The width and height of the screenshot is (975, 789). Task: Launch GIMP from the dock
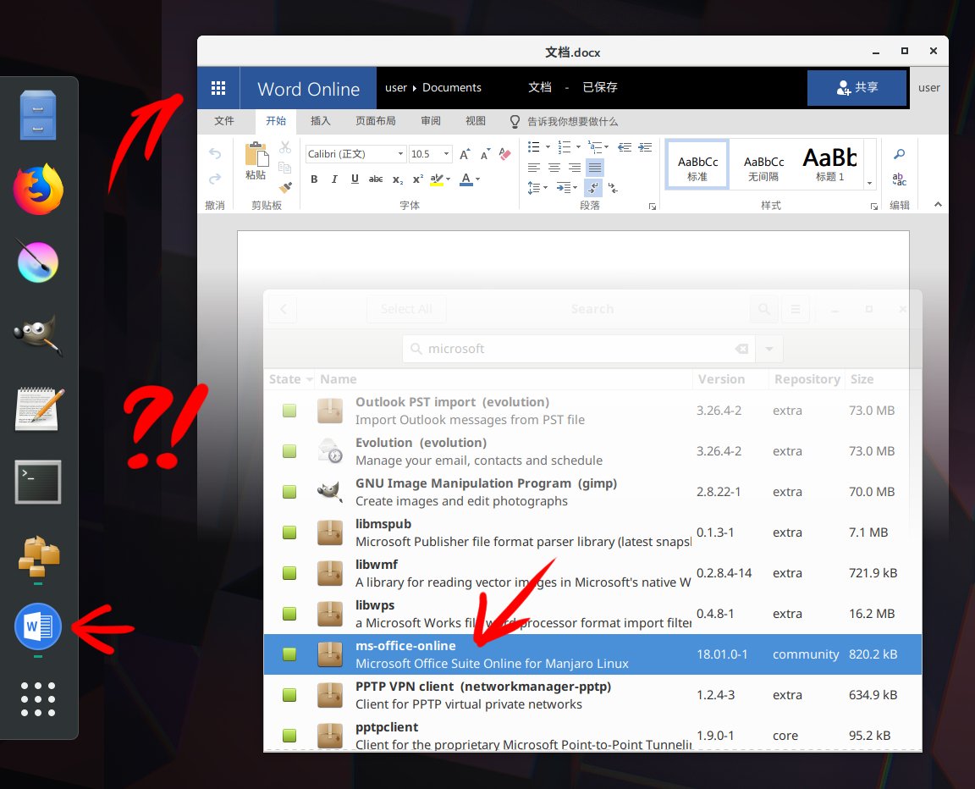click(39, 334)
